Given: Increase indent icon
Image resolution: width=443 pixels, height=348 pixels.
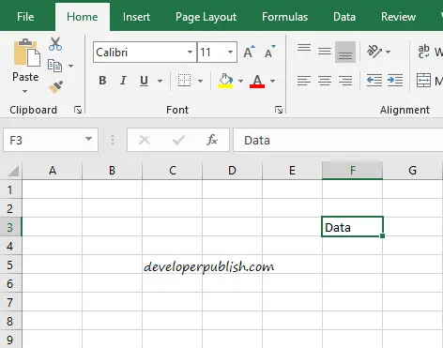Looking at the screenshot, I should click(395, 81).
